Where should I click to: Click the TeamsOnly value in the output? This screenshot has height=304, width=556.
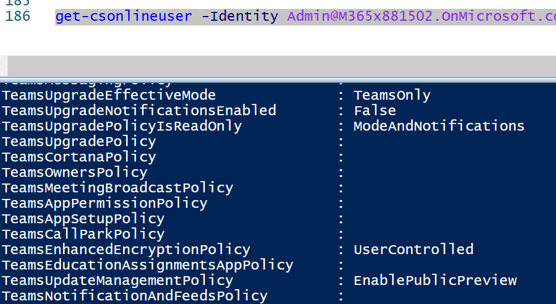(392, 95)
